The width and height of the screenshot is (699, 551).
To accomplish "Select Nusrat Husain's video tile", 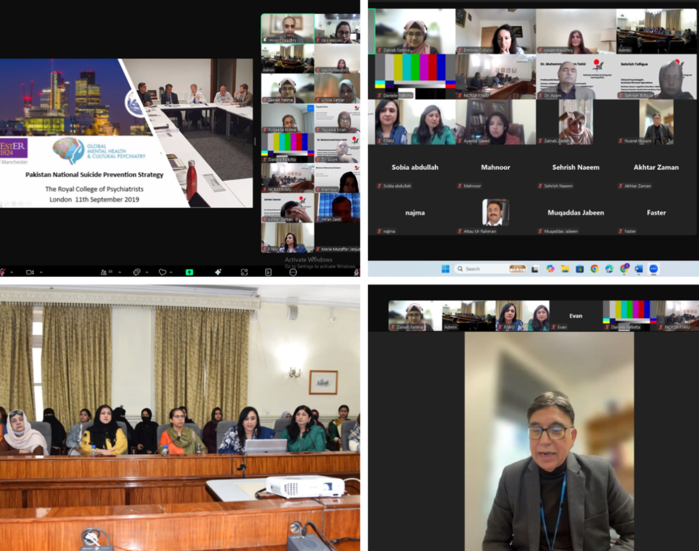I will tap(656, 122).
